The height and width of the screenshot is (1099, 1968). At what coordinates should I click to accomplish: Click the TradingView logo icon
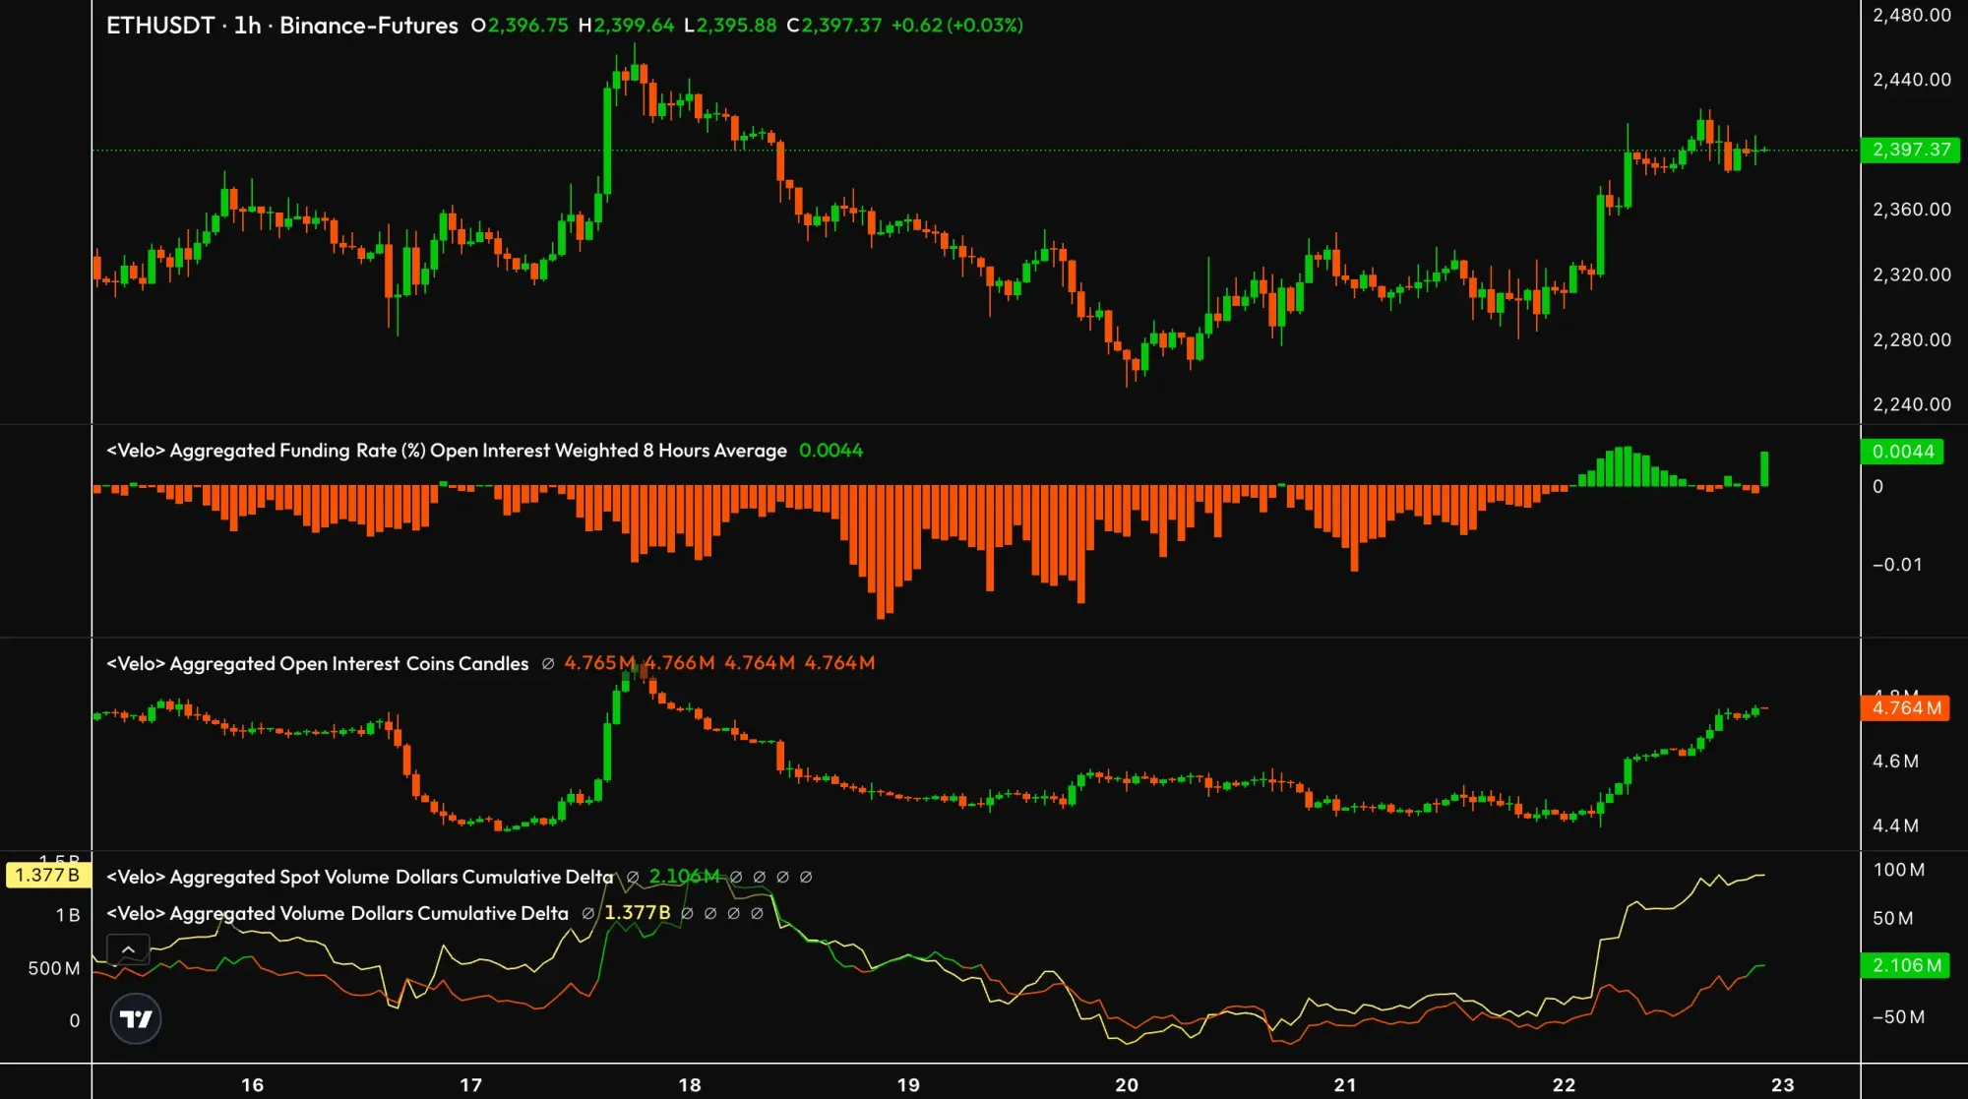tap(136, 1019)
